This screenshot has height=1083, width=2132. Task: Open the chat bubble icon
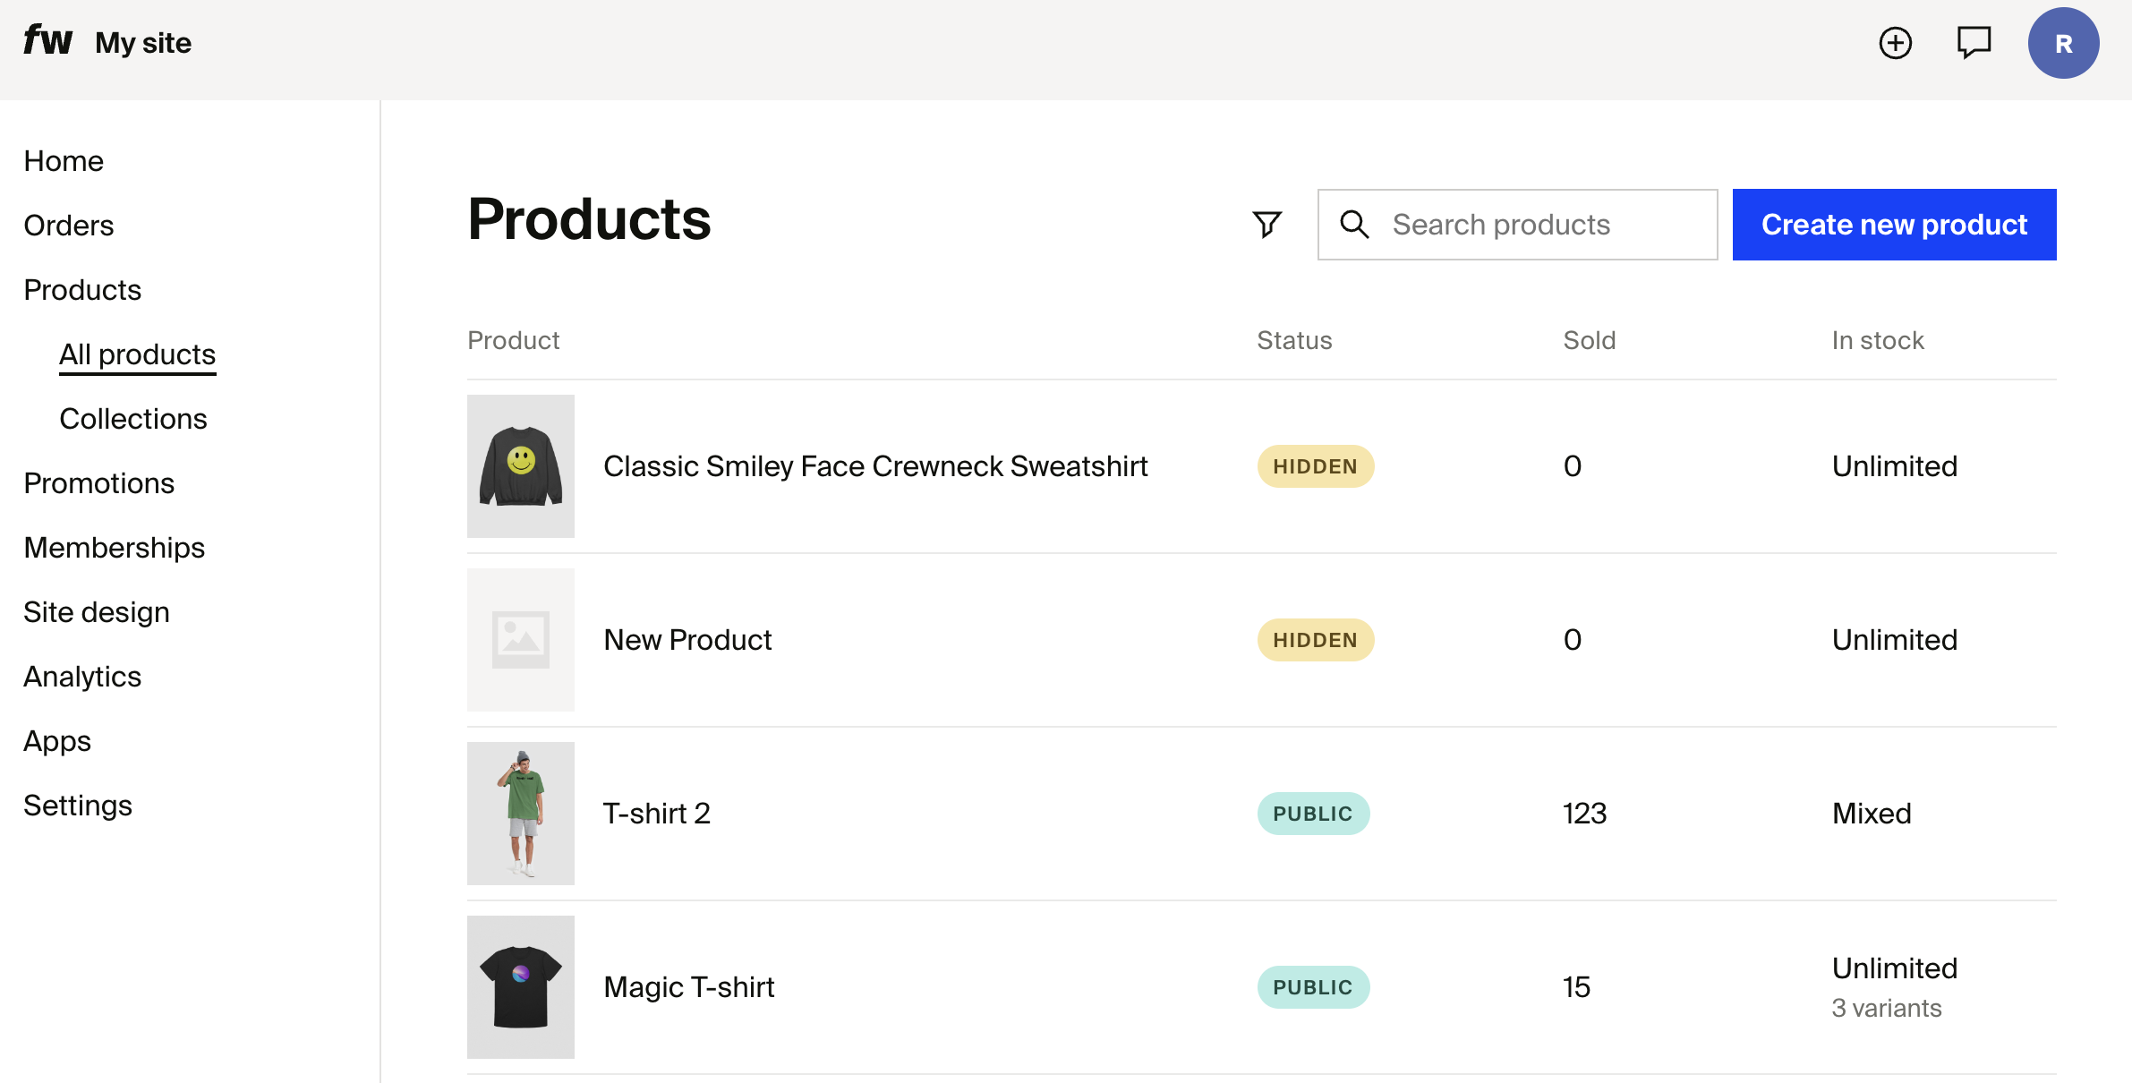[x=1974, y=43]
